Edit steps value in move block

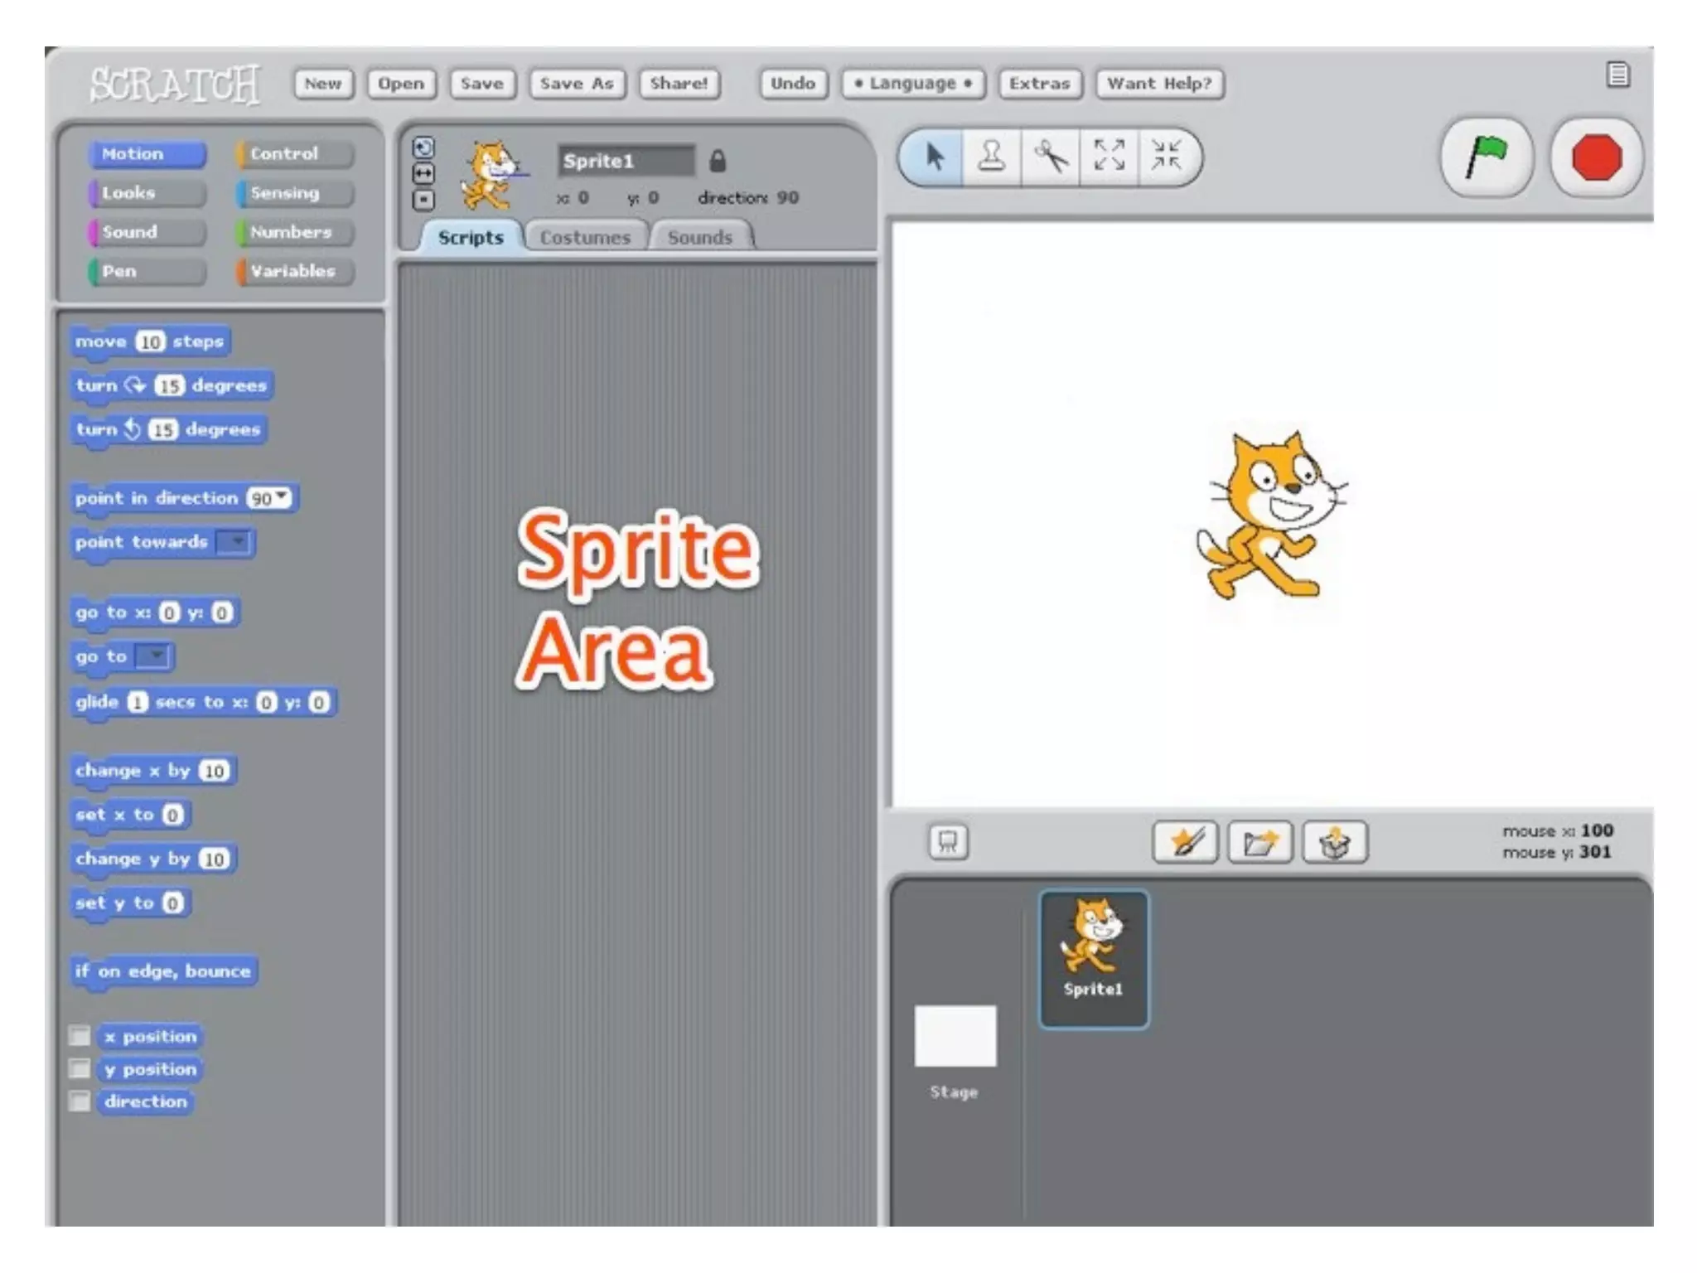150,342
